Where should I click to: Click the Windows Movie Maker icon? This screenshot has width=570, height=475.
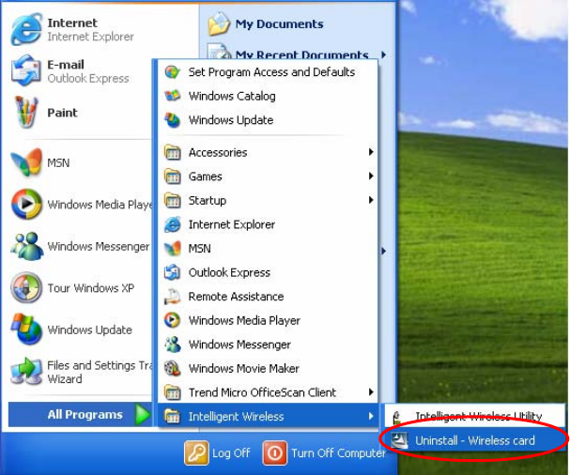(x=172, y=369)
